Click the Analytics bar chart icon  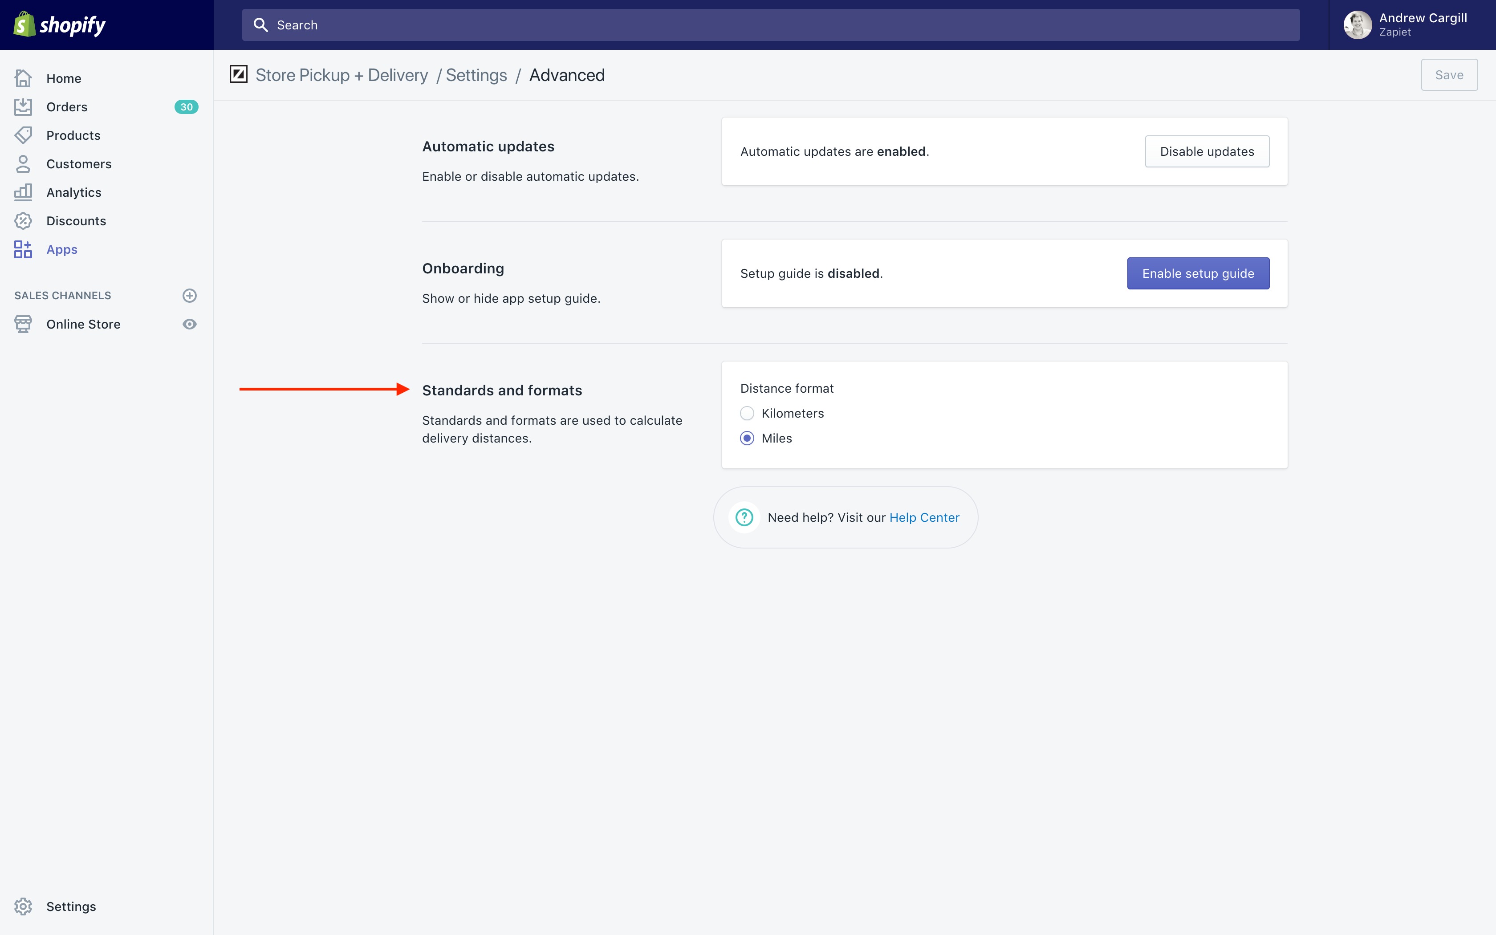coord(23,192)
